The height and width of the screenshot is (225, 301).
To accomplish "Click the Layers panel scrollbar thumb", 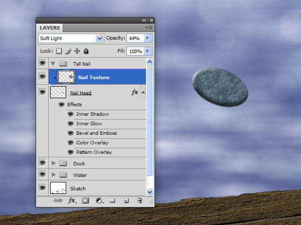I will click(149, 121).
